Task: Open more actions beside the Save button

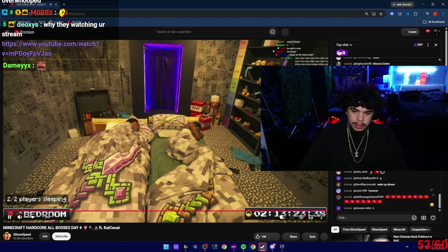Action: (324, 237)
